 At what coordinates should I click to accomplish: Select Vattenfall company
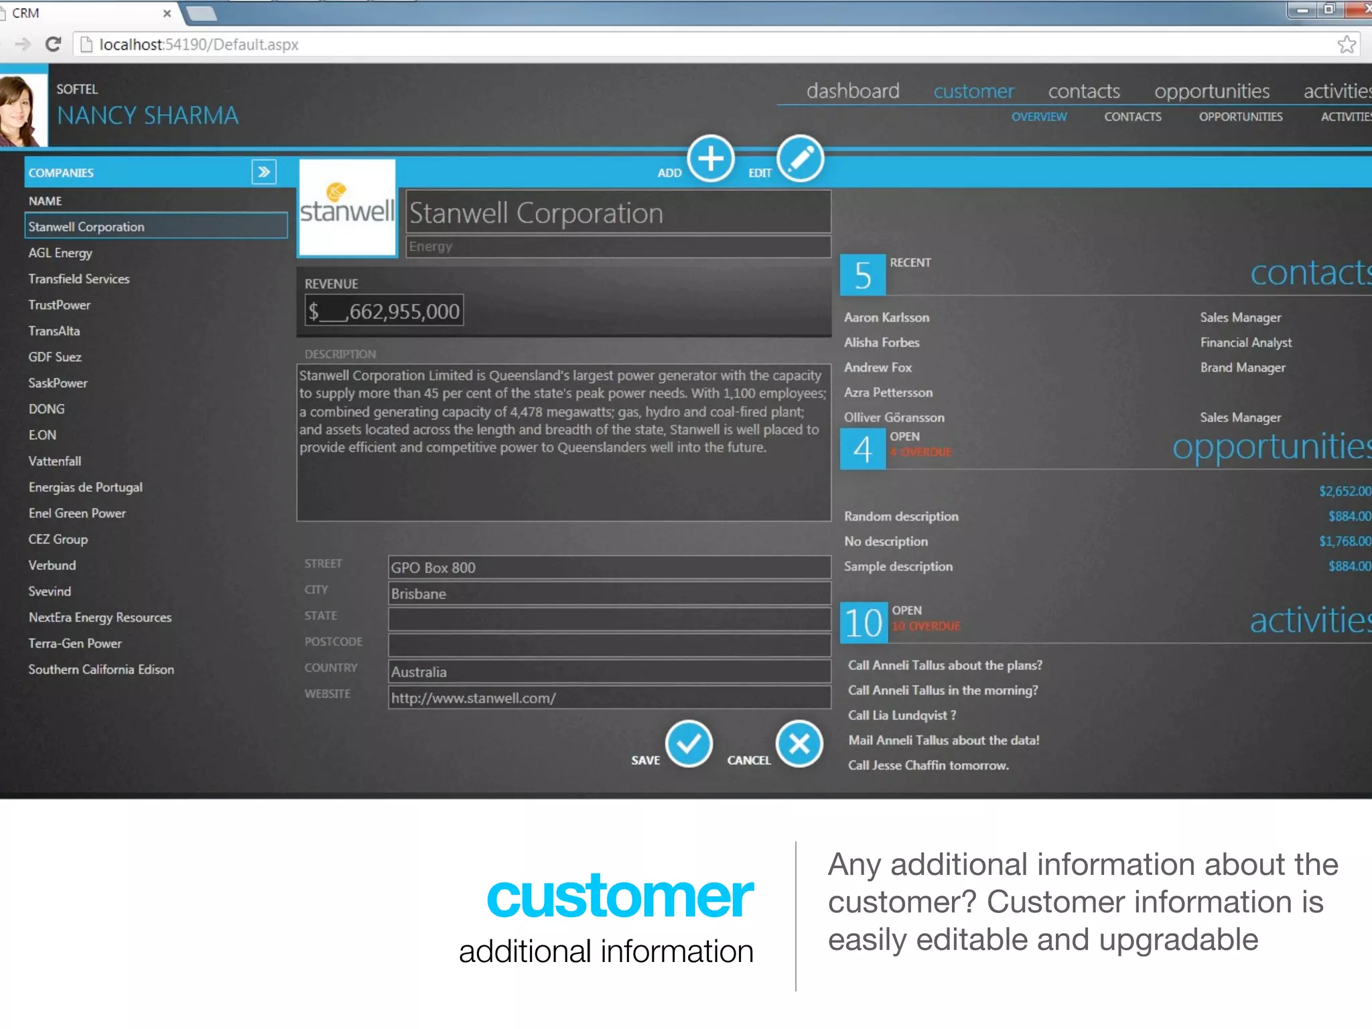[x=55, y=461]
